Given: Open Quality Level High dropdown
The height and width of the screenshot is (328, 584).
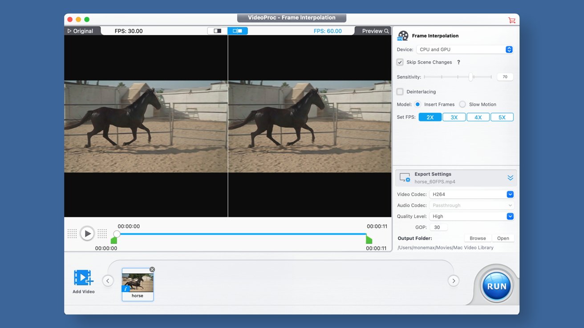Looking at the screenshot, I should pos(472,216).
